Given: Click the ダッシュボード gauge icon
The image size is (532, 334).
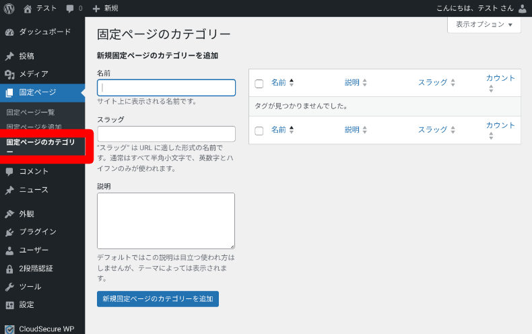Looking at the screenshot, I should click(9, 32).
